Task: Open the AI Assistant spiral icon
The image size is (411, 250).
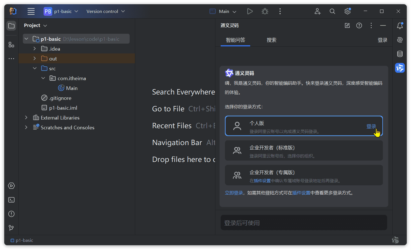Action: (400, 40)
